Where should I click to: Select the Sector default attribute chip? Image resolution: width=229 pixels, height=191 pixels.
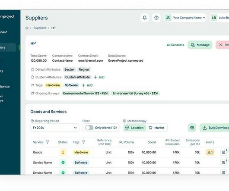pos(69,69)
